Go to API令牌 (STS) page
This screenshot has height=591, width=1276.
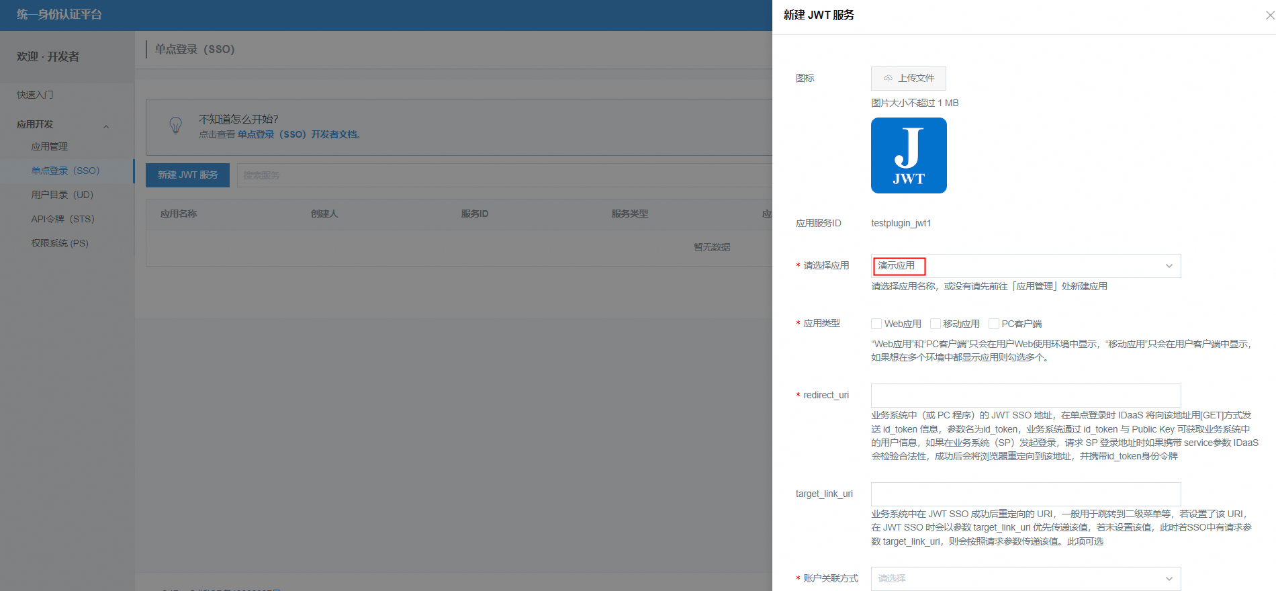pos(62,219)
